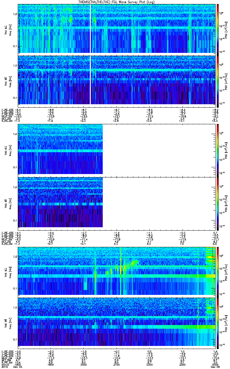Click the plot title 'THEMIS(THA,THD,THE) FGL Wave Survey Plot (Log)'
This screenshot has width=230, height=369.
click(116, 2)
